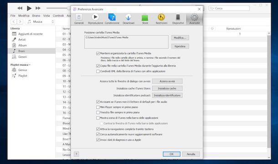Screen dimensions: 278x164
Task: Go back with the left navigation arrow
Action: (x=14, y=21)
